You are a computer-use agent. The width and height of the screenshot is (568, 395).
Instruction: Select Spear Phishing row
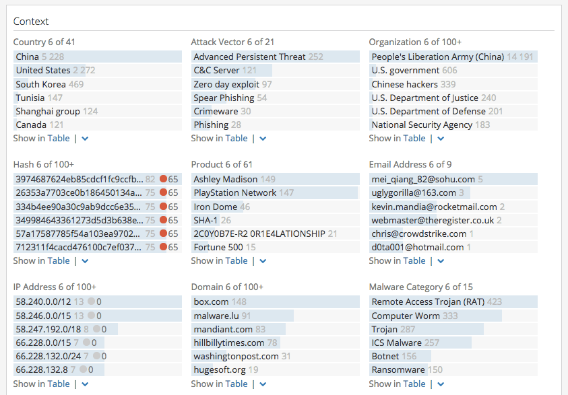pyautogui.click(x=276, y=98)
